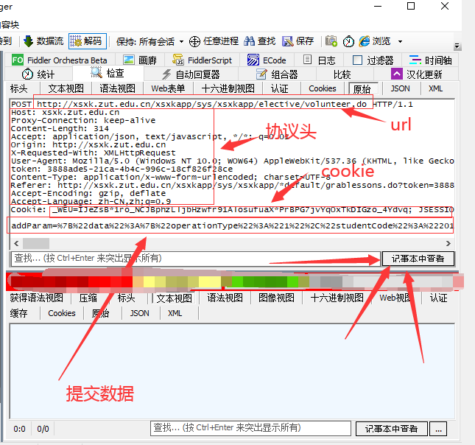Click the stopwatch timer icon in toolbar
This screenshot has width=475, height=445.
coord(348,41)
